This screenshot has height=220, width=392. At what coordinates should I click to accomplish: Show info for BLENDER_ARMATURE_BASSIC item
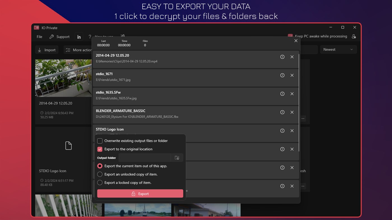282,112
